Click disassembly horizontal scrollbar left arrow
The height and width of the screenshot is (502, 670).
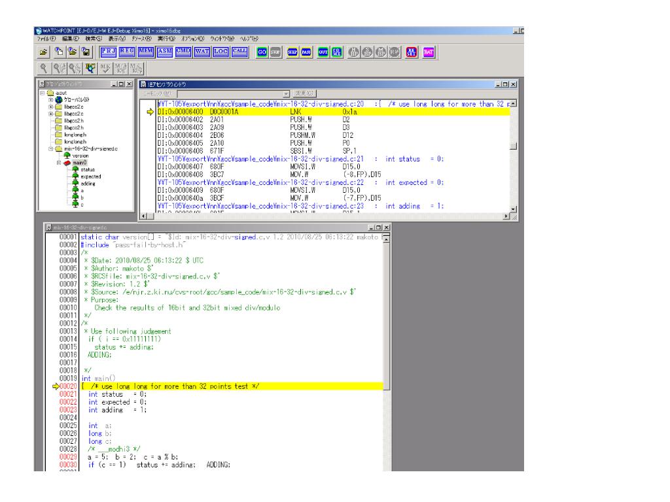143,216
